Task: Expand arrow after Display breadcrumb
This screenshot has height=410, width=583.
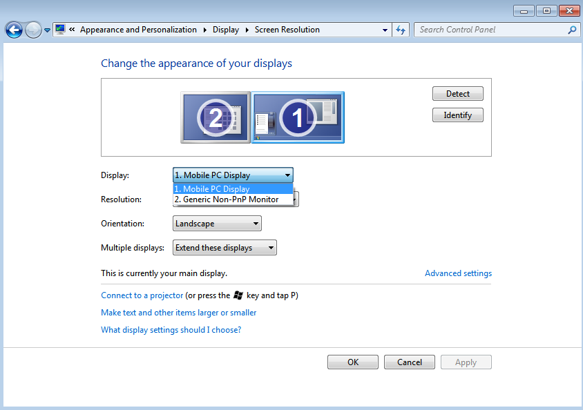Action: [x=247, y=30]
